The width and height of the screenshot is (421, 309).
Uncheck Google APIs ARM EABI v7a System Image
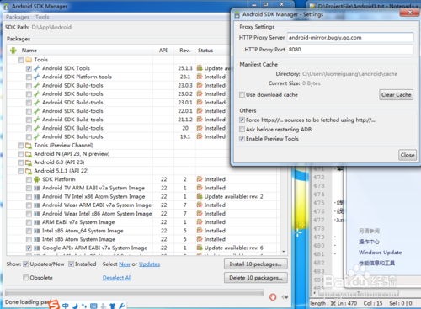pyautogui.click(x=29, y=248)
